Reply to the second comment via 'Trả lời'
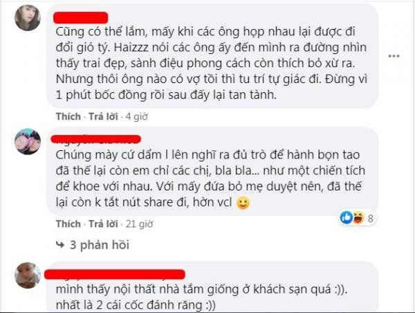Image resolution: width=415 pixels, height=313 pixels. pyautogui.click(x=103, y=224)
